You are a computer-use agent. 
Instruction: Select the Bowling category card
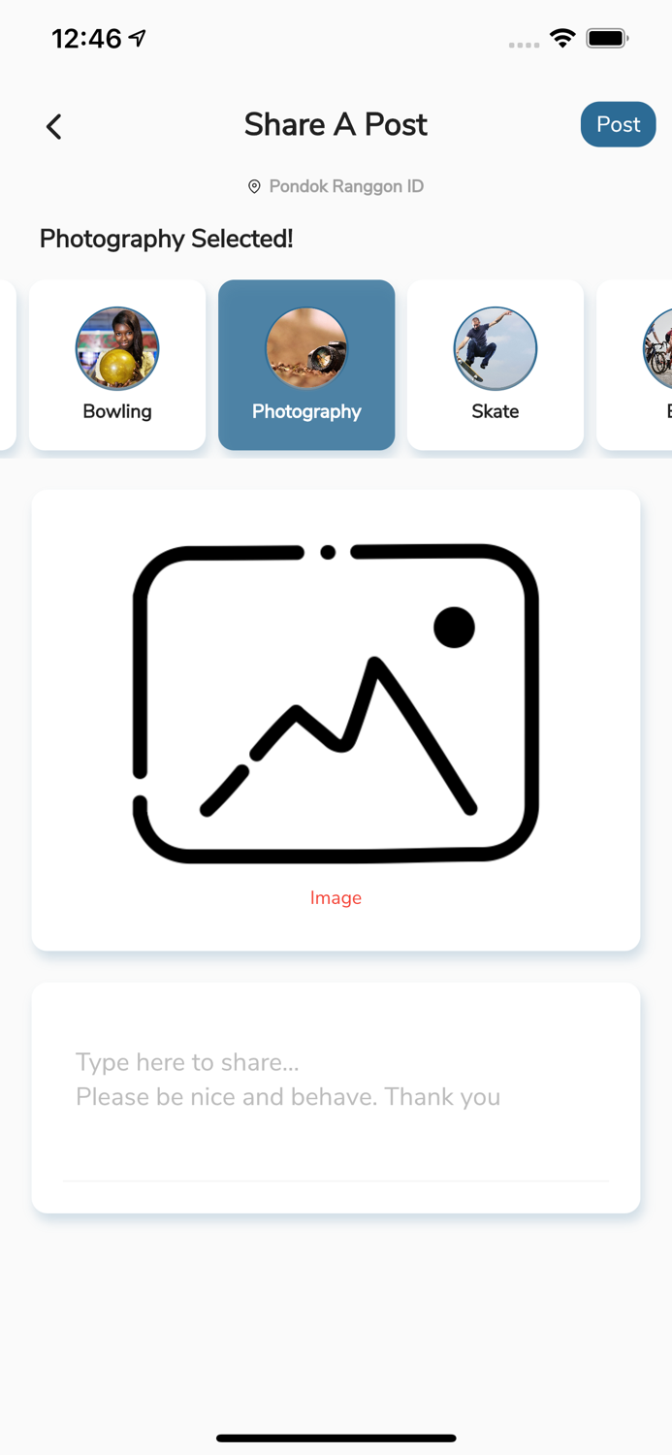[117, 365]
